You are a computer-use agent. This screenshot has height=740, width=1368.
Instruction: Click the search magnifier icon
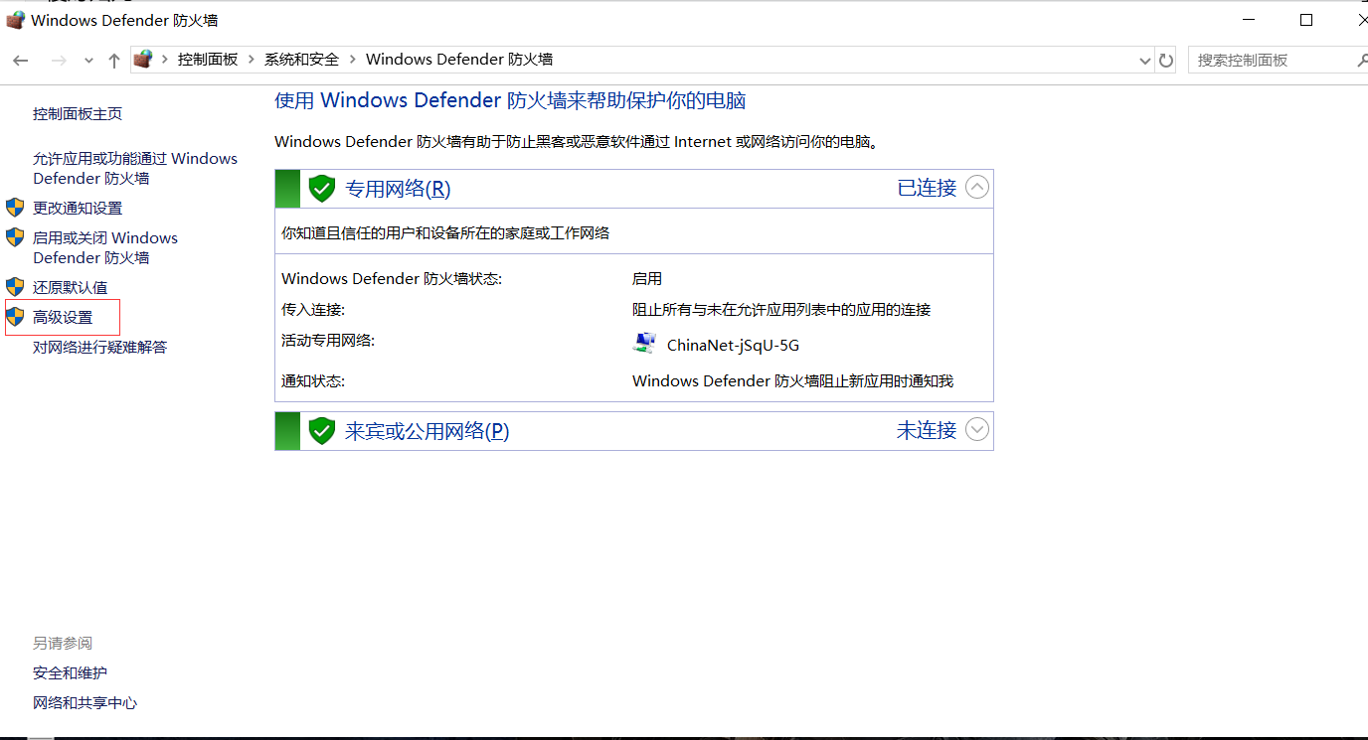[x=1362, y=60]
